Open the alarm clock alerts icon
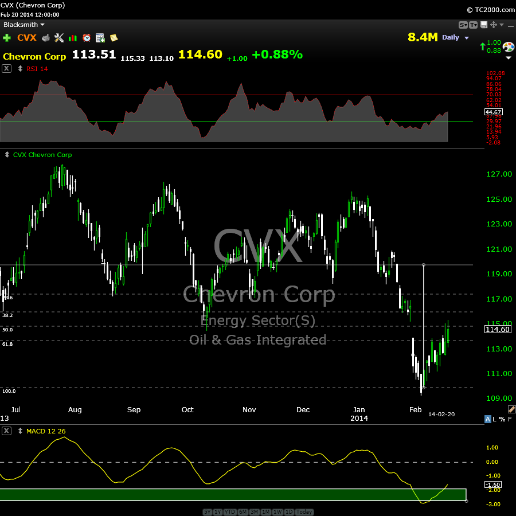The image size is (516, 516). pos(87,38)
